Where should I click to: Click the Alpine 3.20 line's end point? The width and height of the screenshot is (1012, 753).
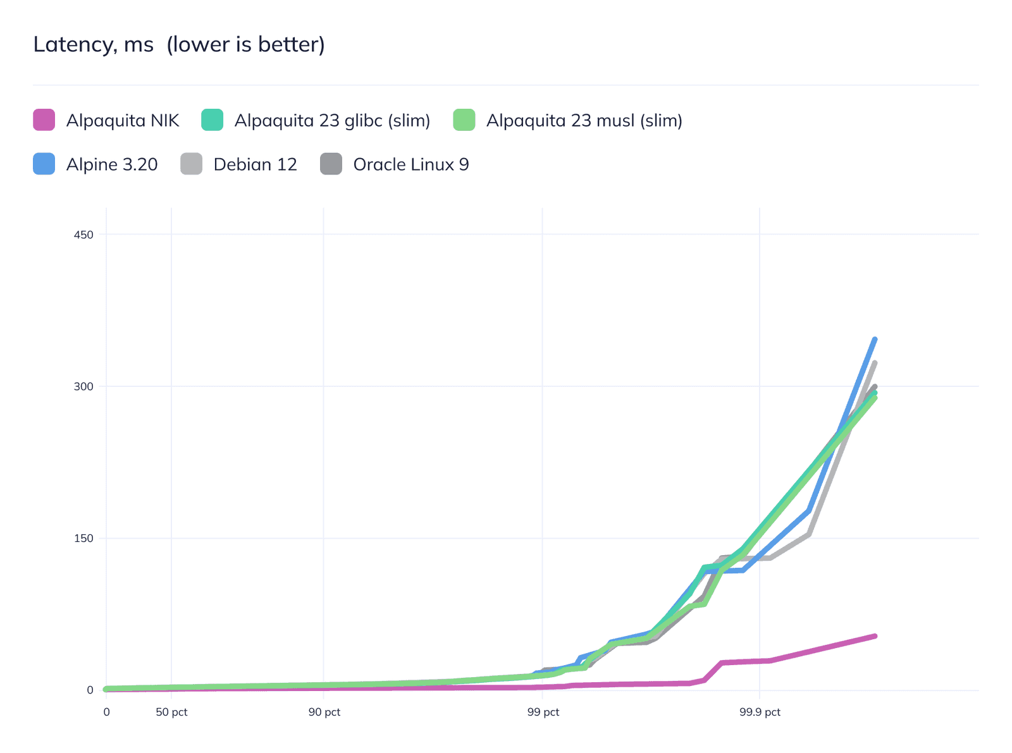(x=875, y=340)
